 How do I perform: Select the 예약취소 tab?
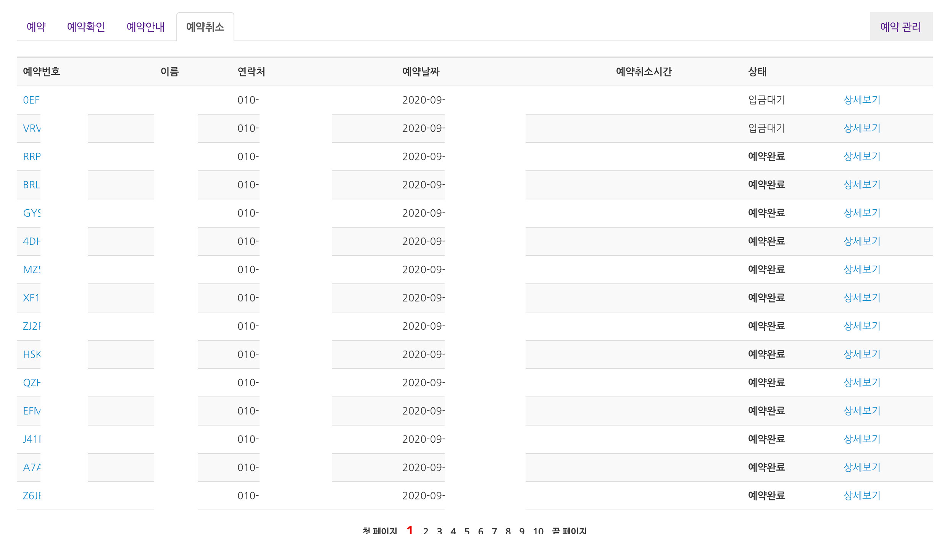point(205,27)
